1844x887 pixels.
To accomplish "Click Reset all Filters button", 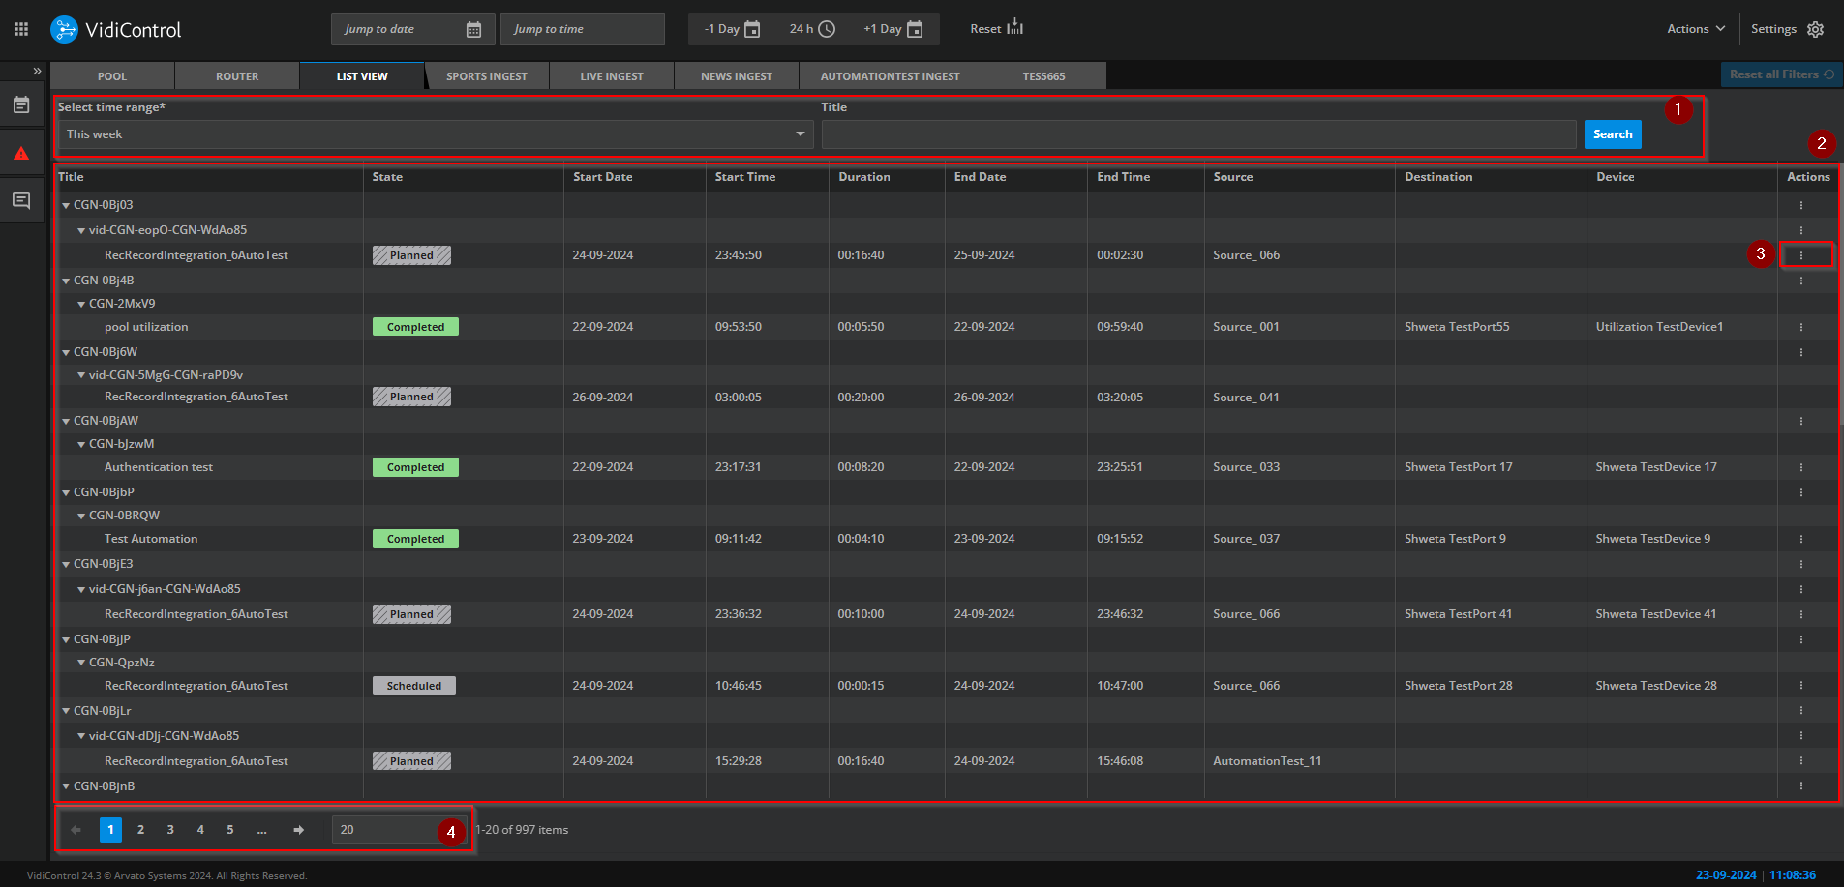I will tap(1780, 74).
